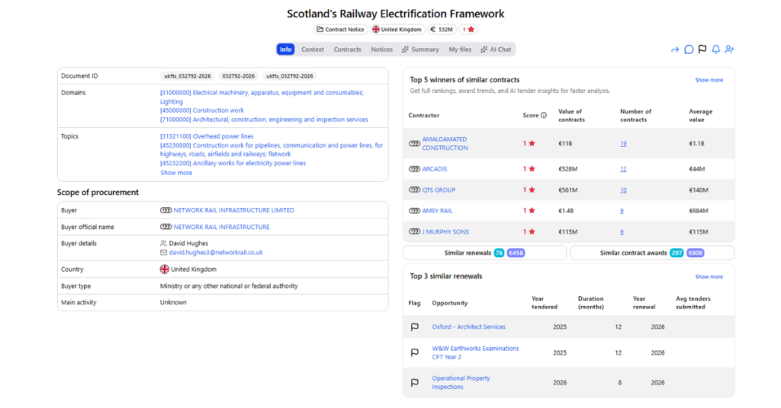Open QTS GROUP 10 contracts count link
Viewport: 781px width, 408px height.
click(x=623, y=190)
